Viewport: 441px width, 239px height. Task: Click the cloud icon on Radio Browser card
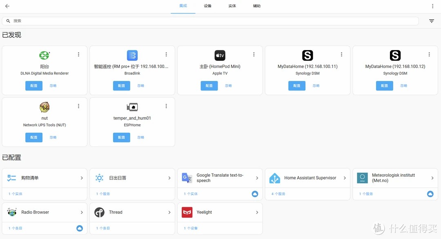[x=80, y=228]
